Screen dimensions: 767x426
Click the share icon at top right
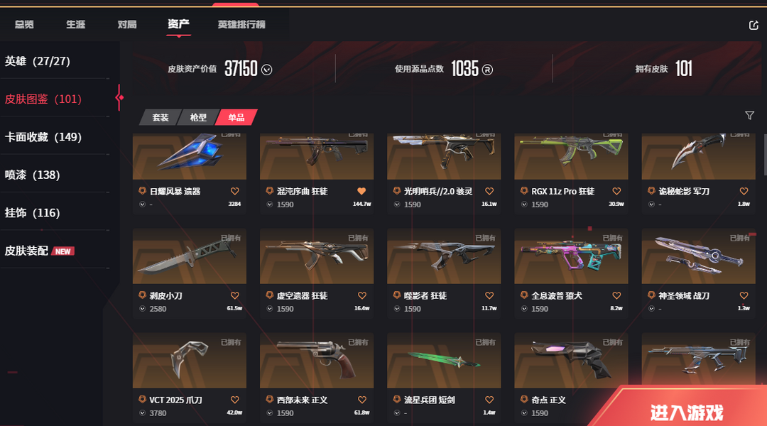[754, 25]
